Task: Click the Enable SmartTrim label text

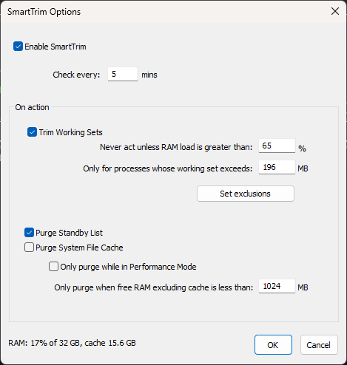Action: 55,47
